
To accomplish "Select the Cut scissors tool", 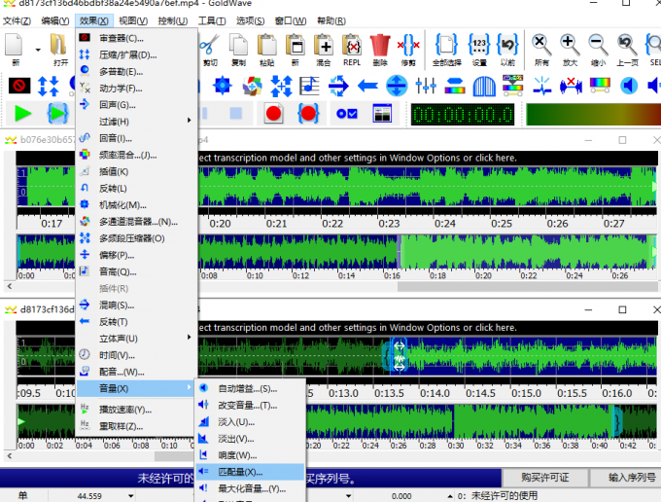I will pyautogui.click(x=210, y=45).
